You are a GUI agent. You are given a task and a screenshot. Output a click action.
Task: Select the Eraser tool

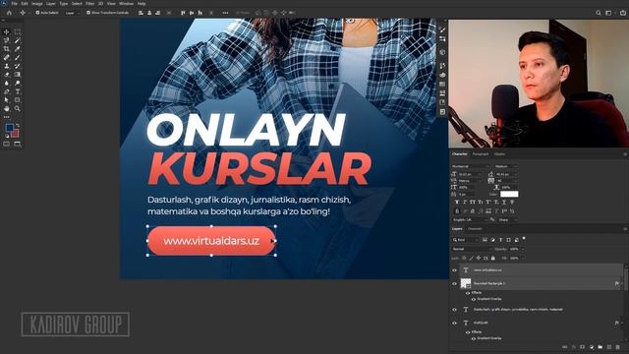(7, 75)
